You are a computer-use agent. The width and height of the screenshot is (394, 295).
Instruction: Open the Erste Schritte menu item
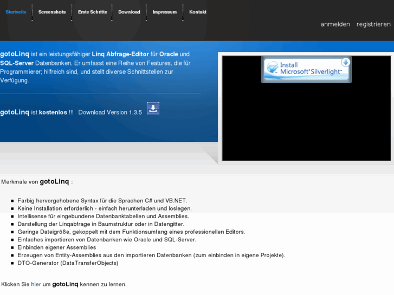click(x=93, y=12)
